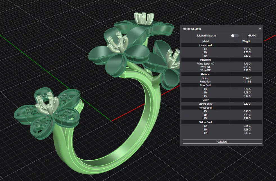Select the Green Gold group header
The image size is (276, 181).
tap(205, 45)
